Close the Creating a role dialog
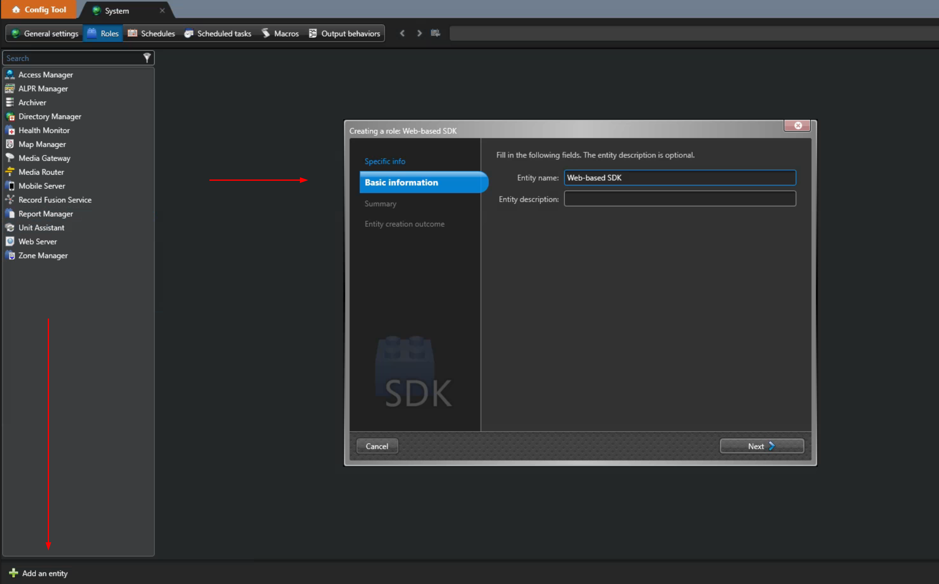 click(798, 125)
